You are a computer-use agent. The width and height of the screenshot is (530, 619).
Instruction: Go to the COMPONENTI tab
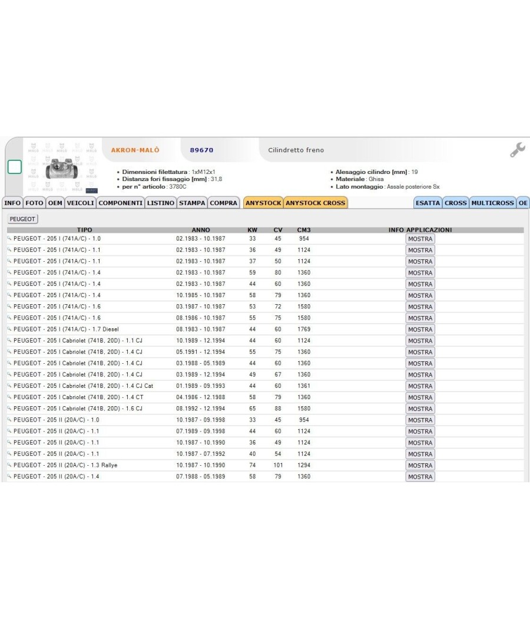(x=120, y=203)
